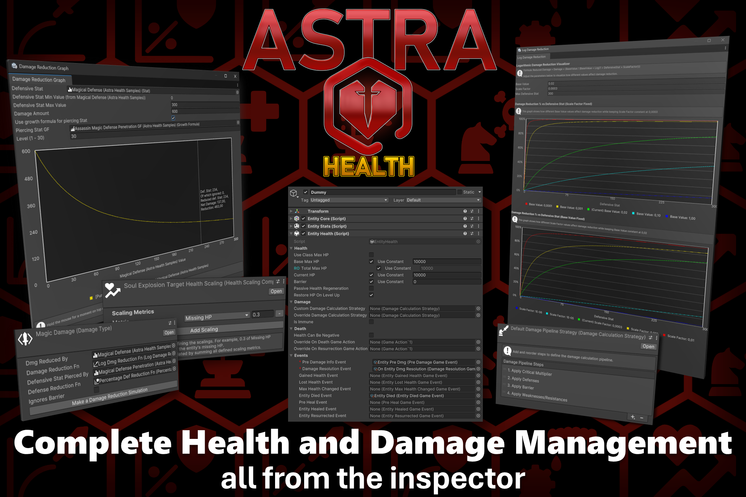The height and width of the screenshot is (497, 746).
Task: Enable the Use Class Max HP checkbox
Action: [371, 255]
